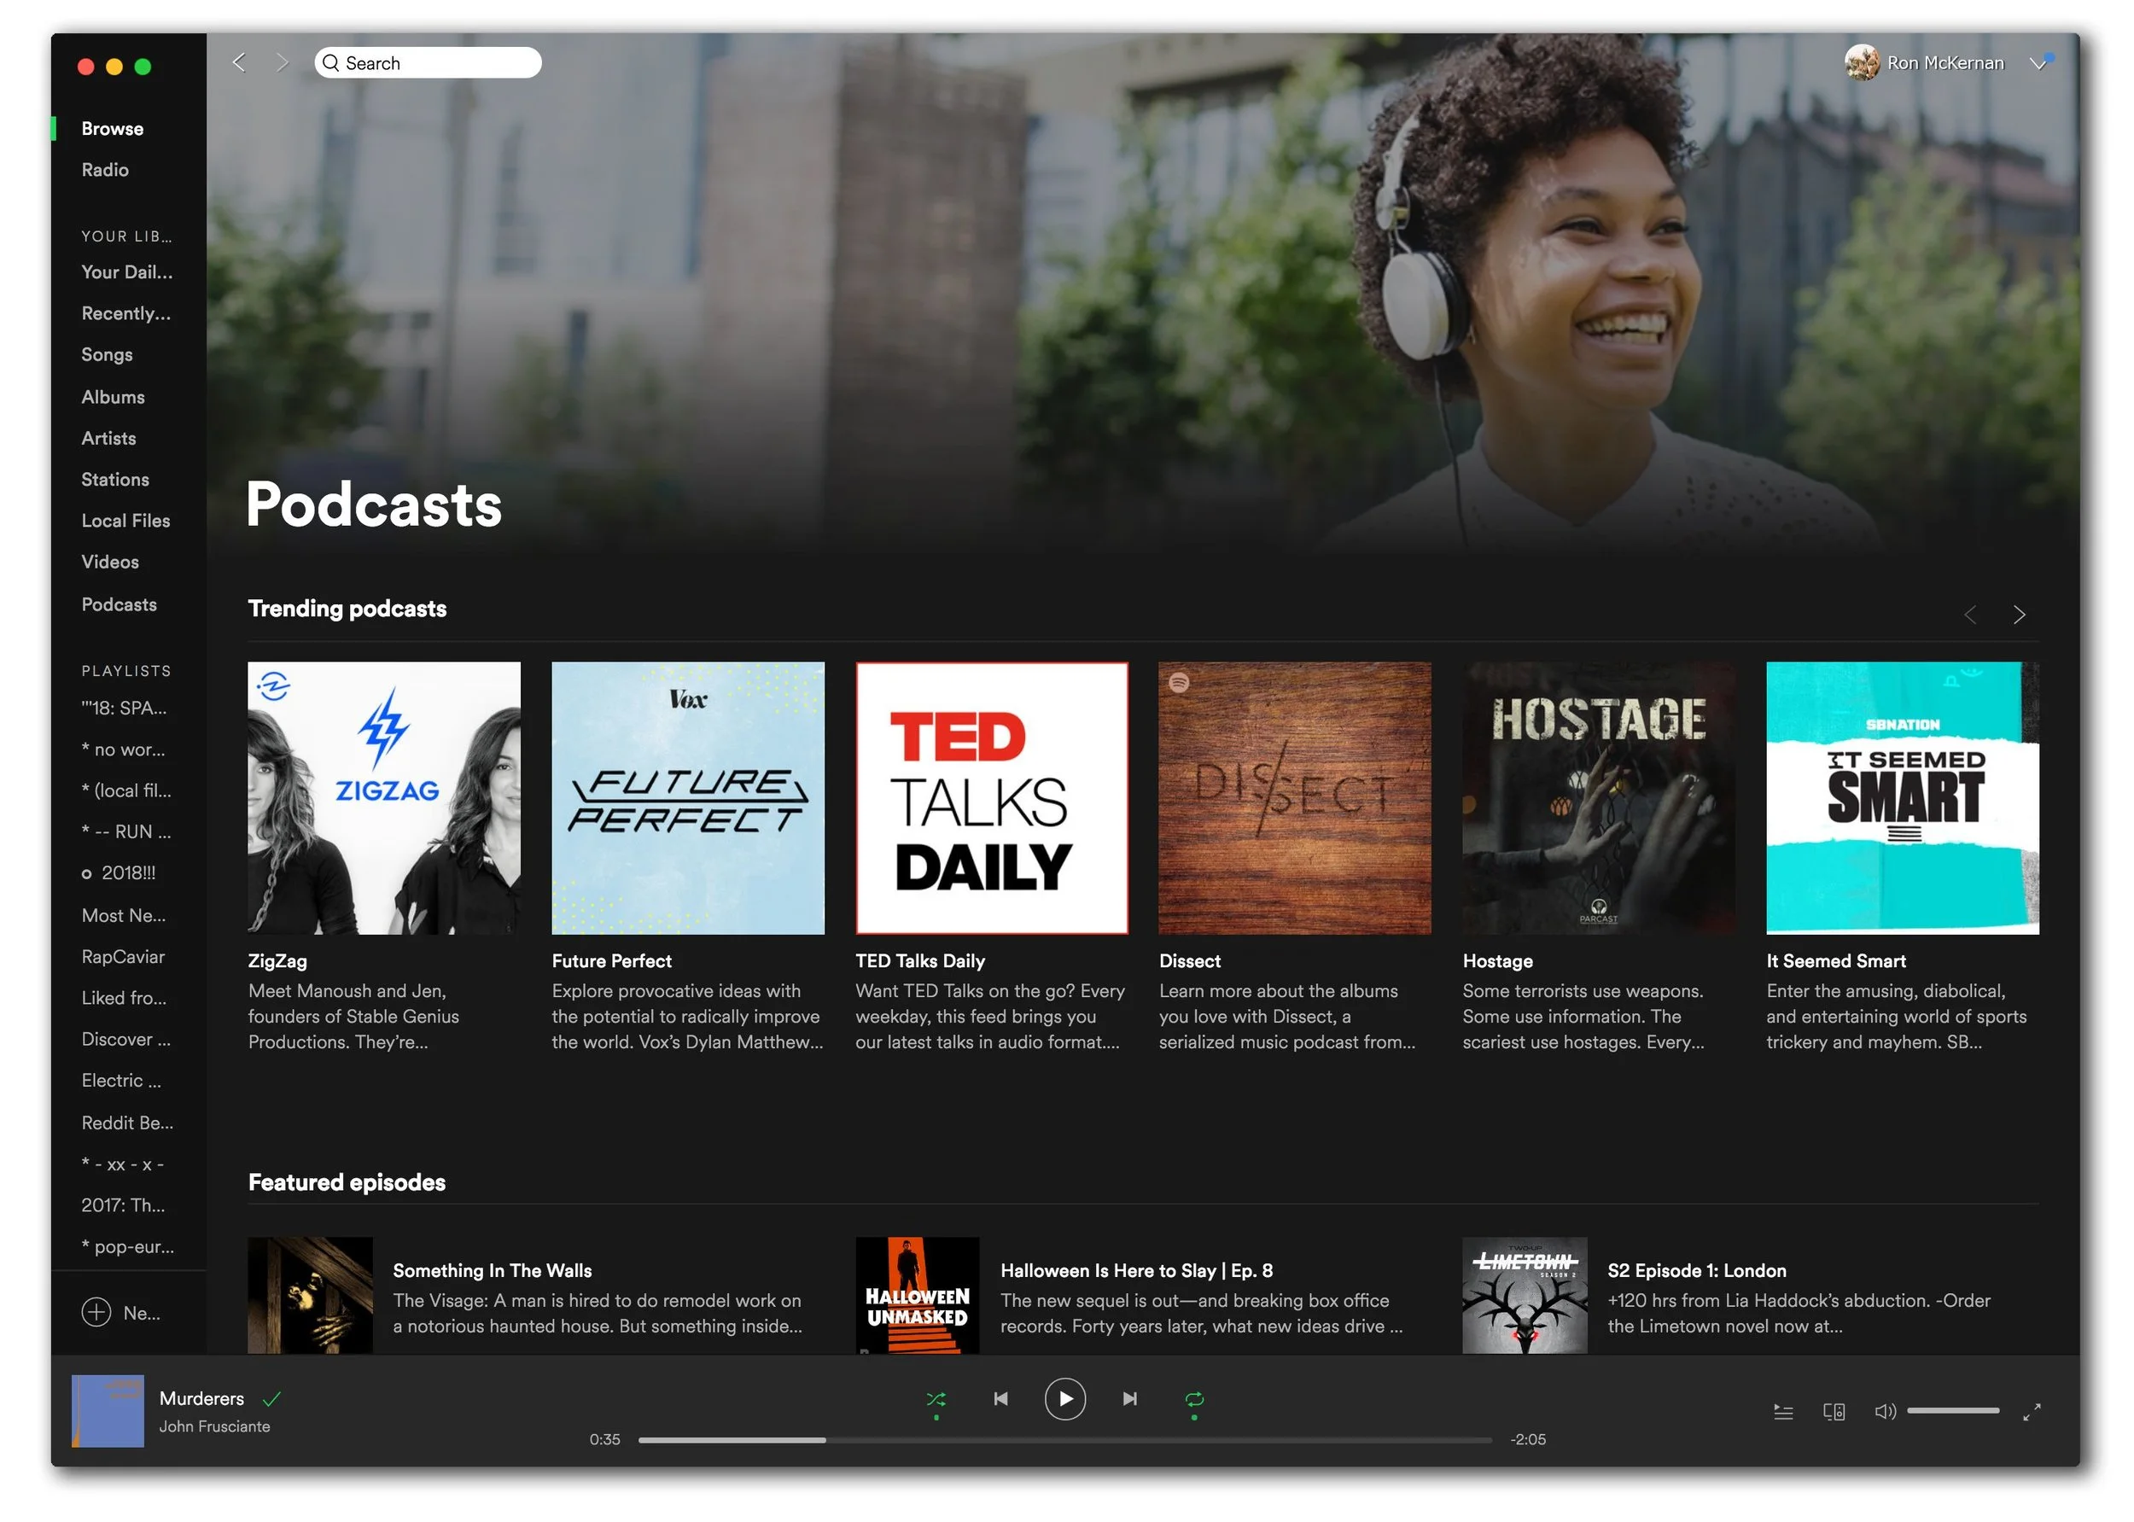The image size is (2134, 1522).
Task: Toggle repeat mode
Action: pos(1194,1400)
